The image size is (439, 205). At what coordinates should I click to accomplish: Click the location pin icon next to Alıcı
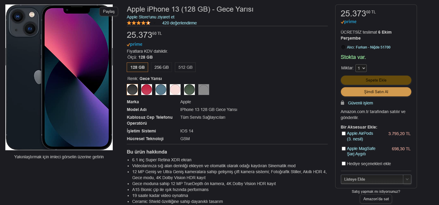coord(343,47)
